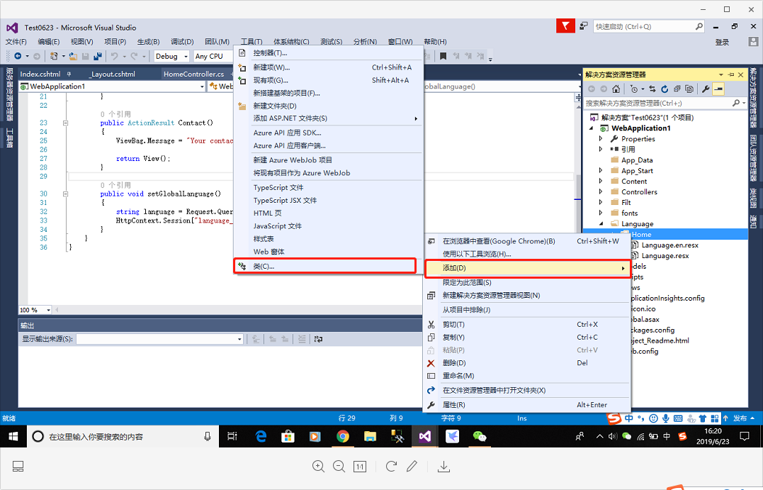Open the 文件(F) menu
The image size is (763, 490).
[x=16, y=42]
